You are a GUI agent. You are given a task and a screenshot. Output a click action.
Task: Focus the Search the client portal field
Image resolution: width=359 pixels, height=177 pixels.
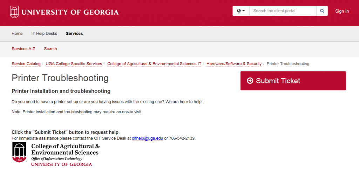click(283, 11)
